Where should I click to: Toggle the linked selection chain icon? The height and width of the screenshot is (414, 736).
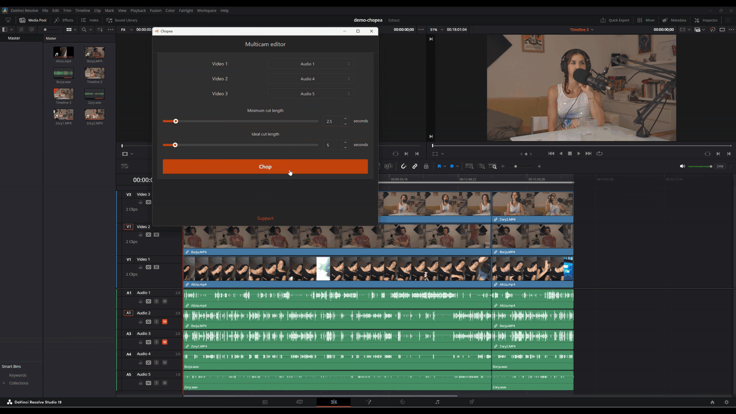pyautogui.click(x=415, y=166)
